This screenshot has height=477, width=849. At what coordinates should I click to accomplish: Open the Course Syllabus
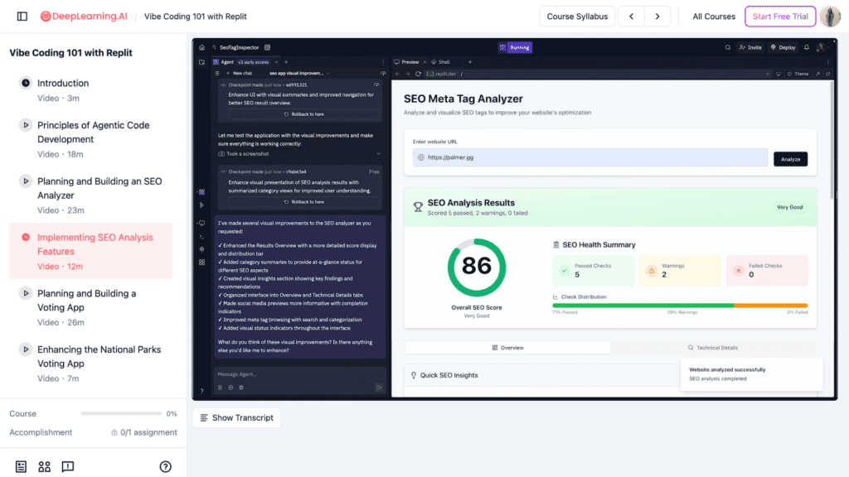[x=577, y=17]
